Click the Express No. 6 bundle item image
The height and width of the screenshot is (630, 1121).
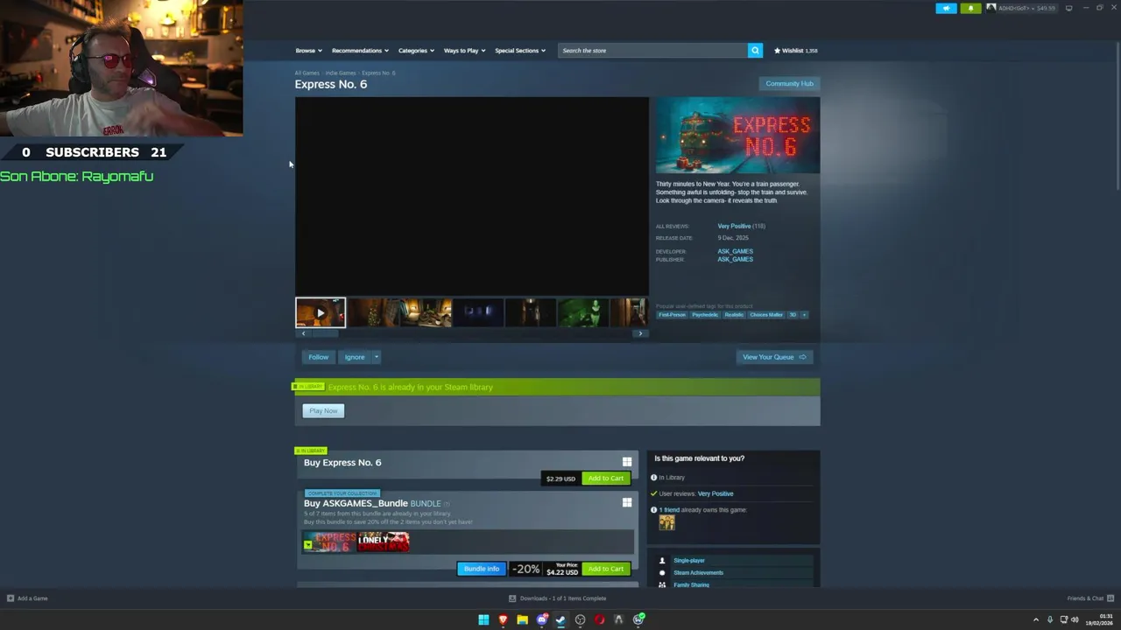click(330, 542)
